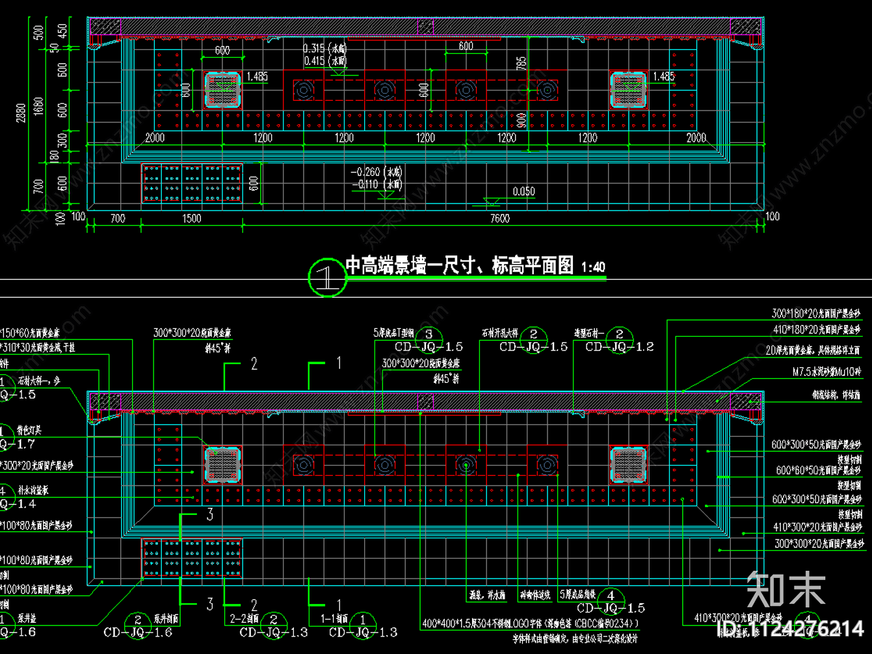Click the 0.050 elevation value
The height and width of the screenshot is (654, 872).
523,191
